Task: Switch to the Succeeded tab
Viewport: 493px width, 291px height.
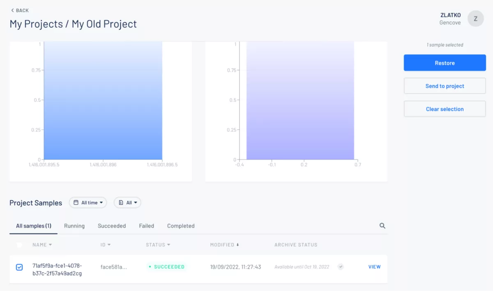Action: click(x=112, y=226)
